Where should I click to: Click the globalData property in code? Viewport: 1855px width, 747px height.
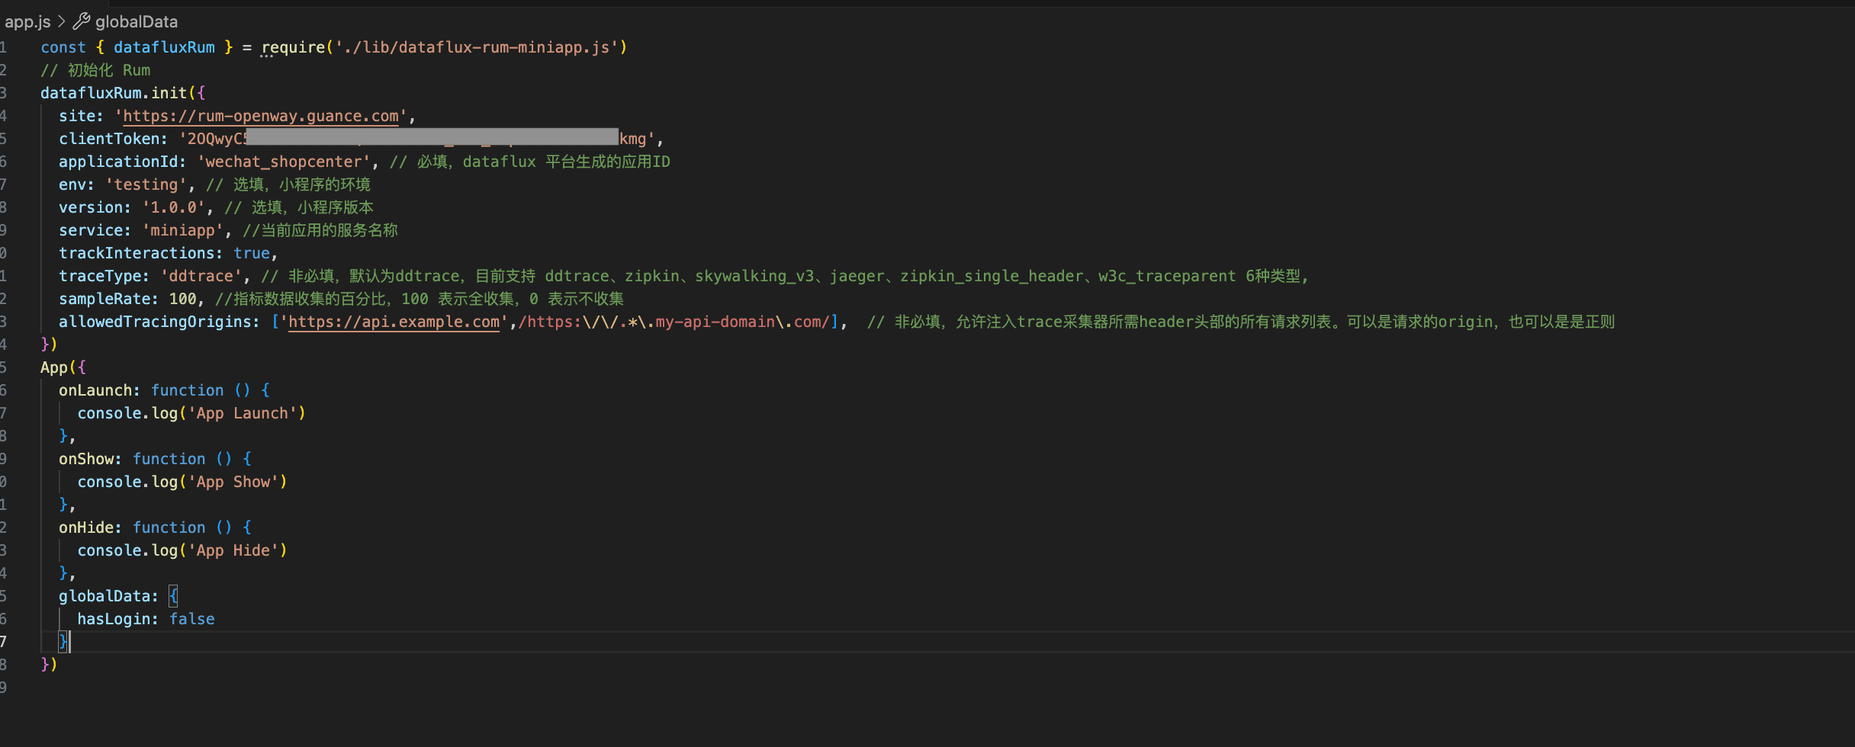click(104, 596)
